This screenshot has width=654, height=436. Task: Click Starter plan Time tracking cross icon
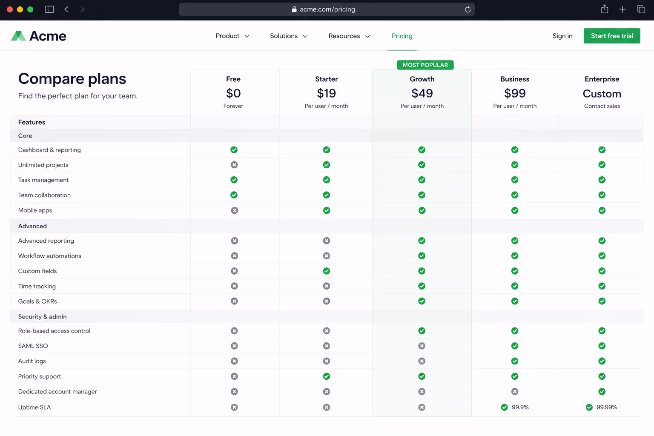(327, 286)
